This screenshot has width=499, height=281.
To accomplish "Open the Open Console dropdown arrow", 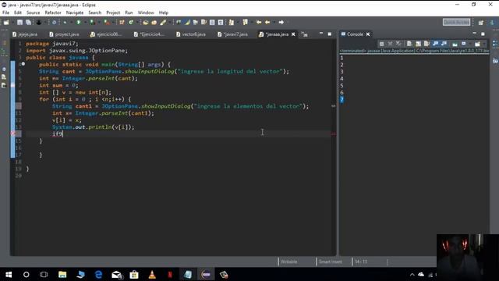I will pos(484,44).
